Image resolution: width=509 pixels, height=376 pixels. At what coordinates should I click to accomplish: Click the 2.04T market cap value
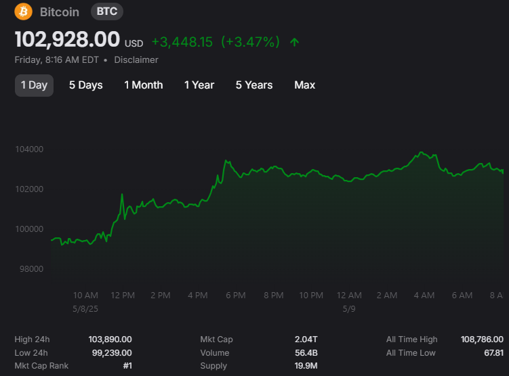tap(306, 339)
